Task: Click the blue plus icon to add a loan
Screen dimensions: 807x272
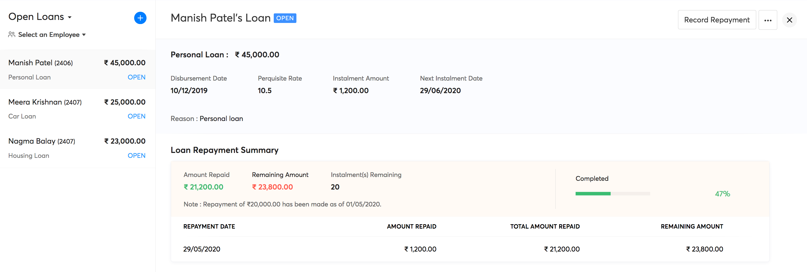Action: tap(140, 18)
